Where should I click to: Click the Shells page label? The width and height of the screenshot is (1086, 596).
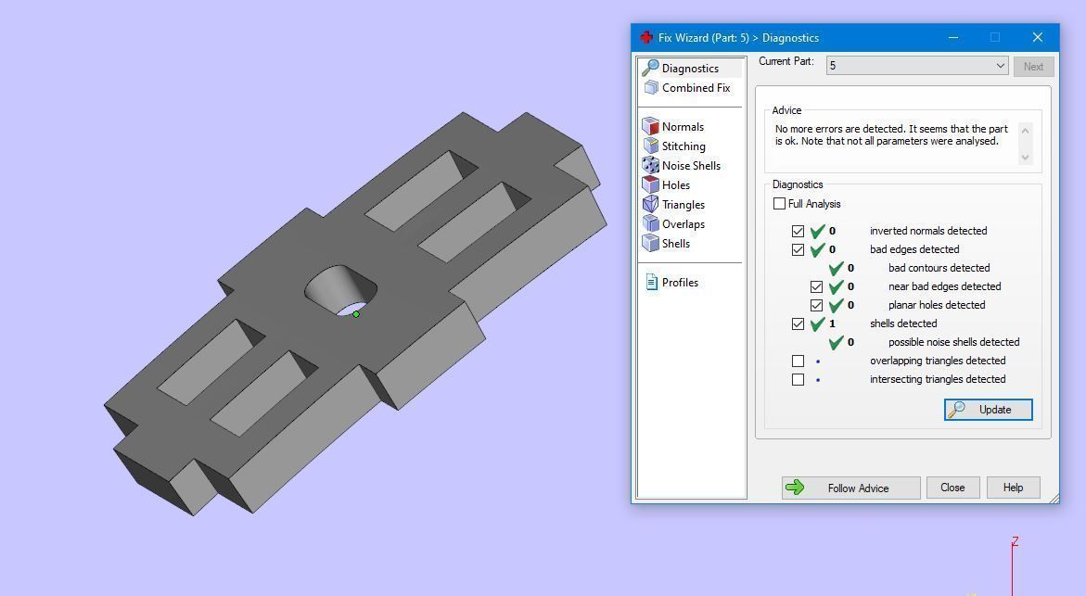[676, 243]
